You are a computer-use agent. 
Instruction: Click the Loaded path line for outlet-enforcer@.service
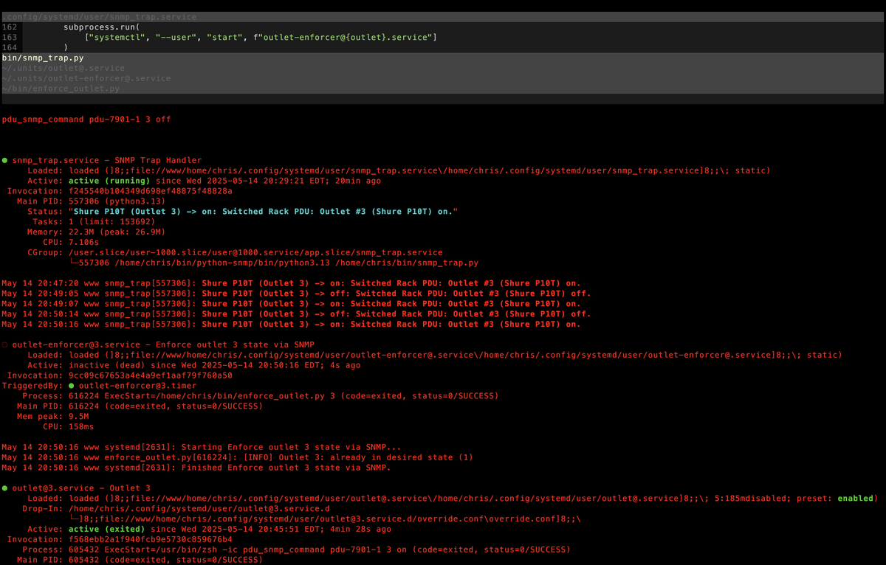pos(435,355)
